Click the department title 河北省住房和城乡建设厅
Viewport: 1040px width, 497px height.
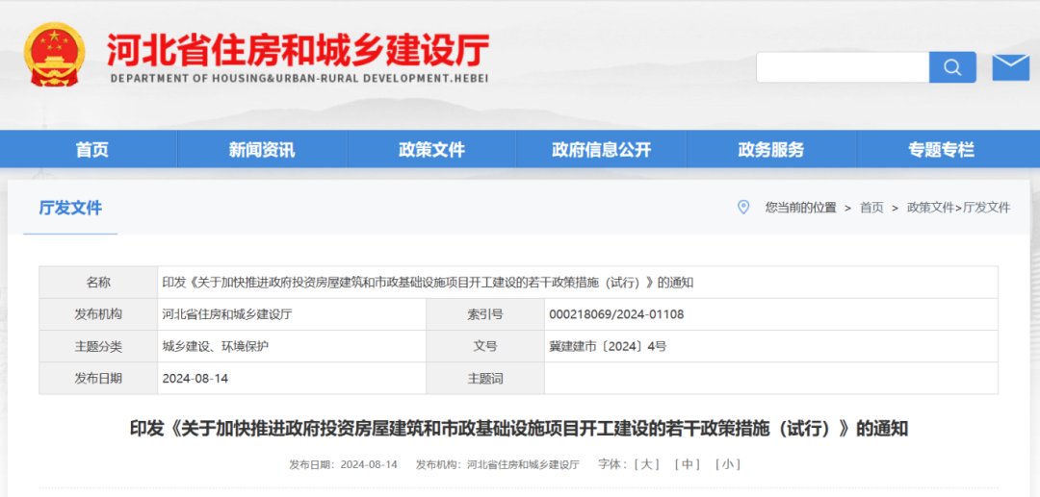click(298, 50)
